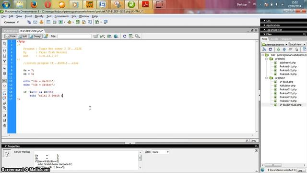Image resolution: width=307 pixels, height=173 pixels.
Task: Open the Window menu
Action: [84, 16]
